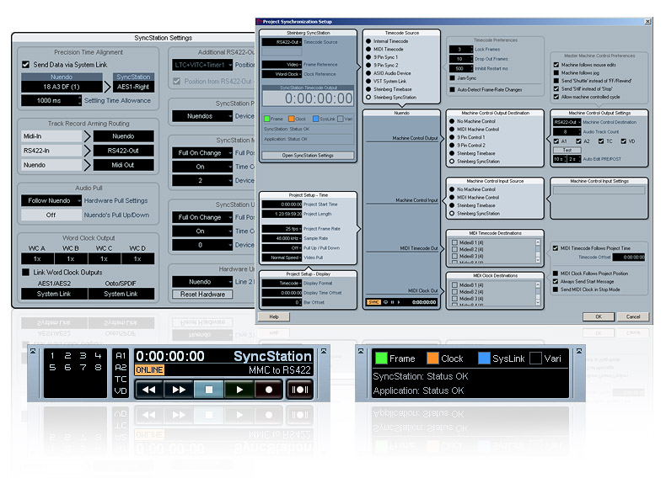Screen dimensions: 666x478
Task: Toggle Auto-Detect Frame-Rate Changes checkbox
Action: point(453,89)
